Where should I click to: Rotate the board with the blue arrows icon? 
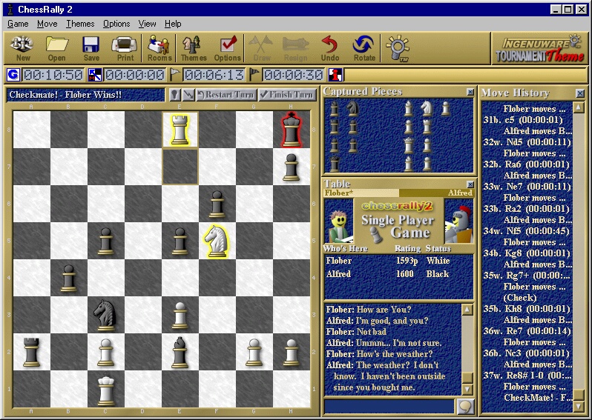(364, 48)
